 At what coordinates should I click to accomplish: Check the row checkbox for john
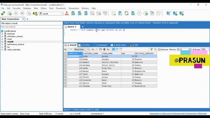coord(65,56)
